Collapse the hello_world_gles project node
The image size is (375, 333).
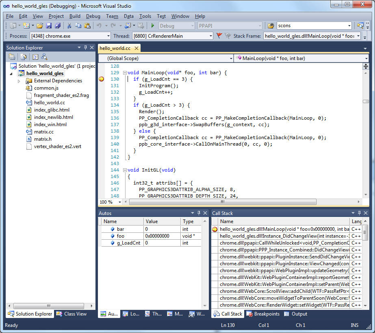[x=11, y=74]
